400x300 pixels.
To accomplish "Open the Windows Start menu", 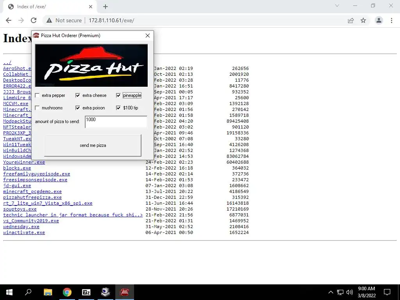I will coord(9,292).
